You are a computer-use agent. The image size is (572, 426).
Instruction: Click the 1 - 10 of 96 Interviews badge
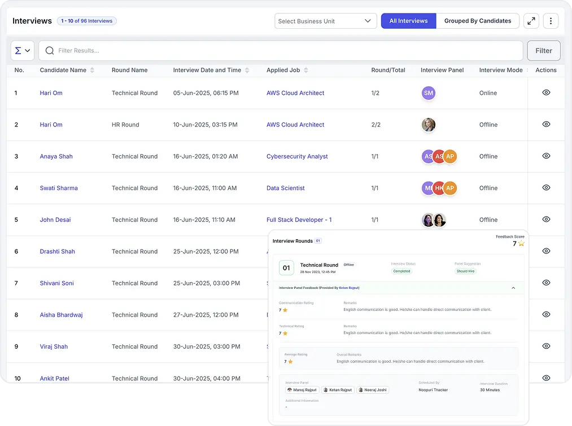(87, 21)
